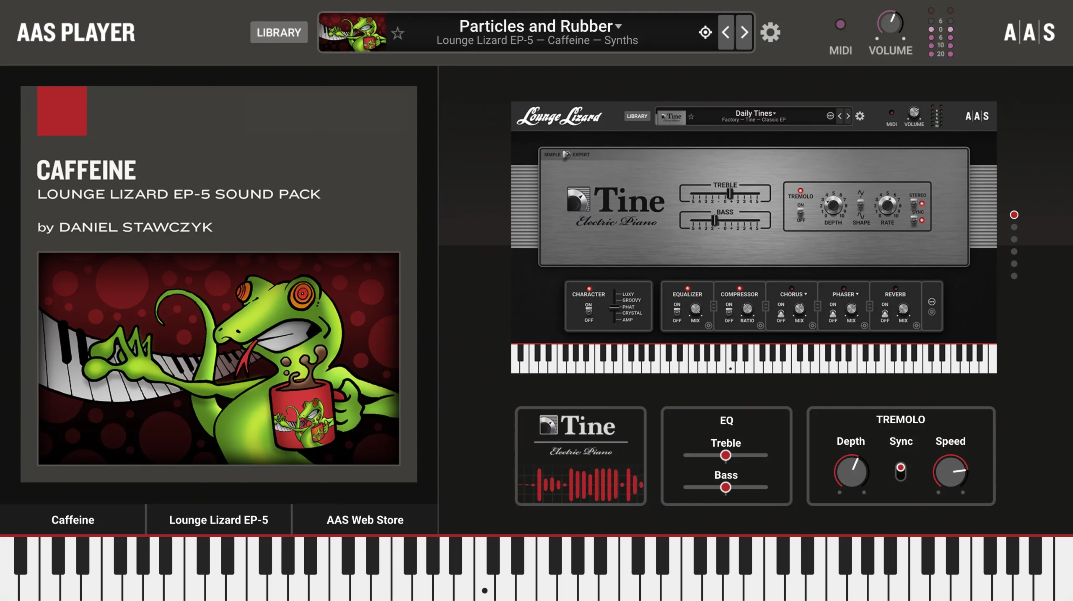Toggle the EQUALIZER on/off switch
Screen dimensions: 1073x601
tap(677, 312)
